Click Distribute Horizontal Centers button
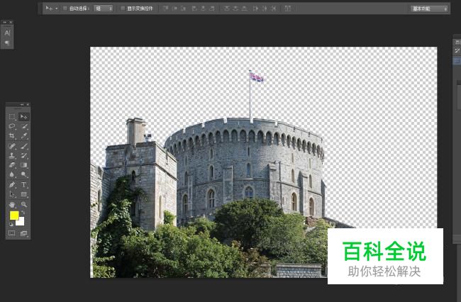 265,9
